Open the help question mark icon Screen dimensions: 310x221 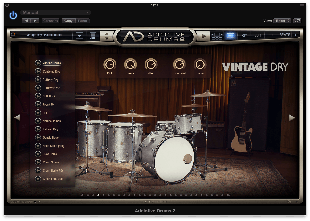[x=296, y=35]
